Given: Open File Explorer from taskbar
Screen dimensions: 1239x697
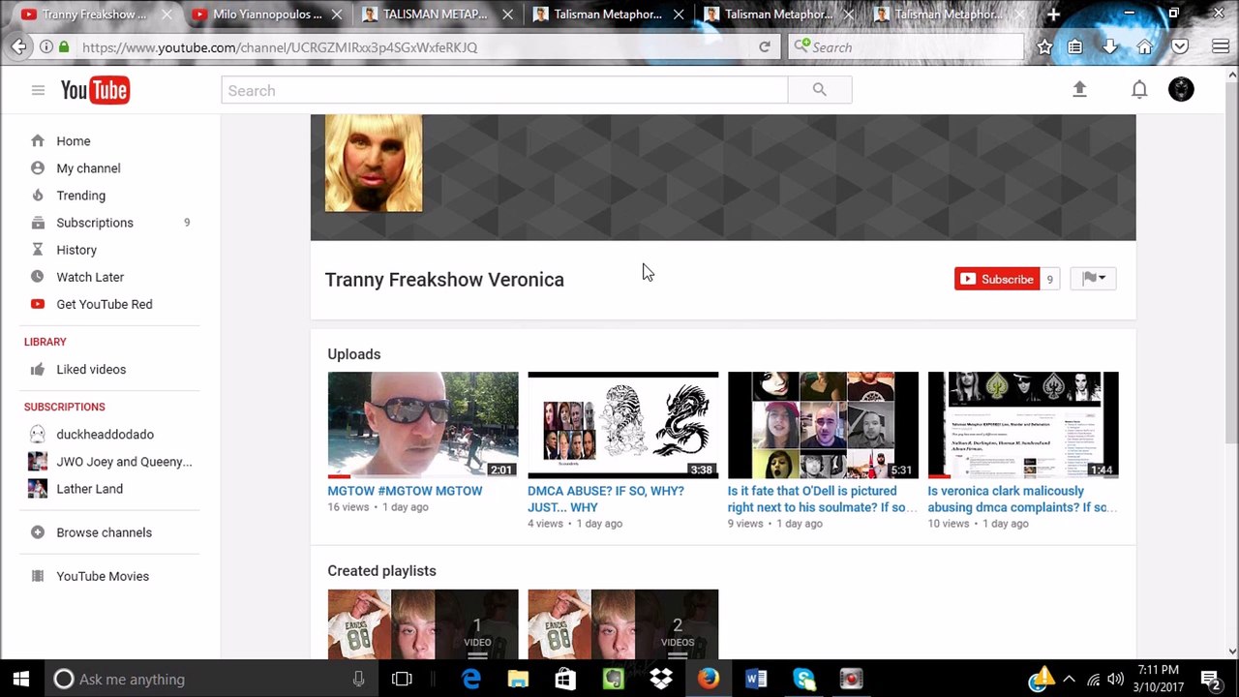Looking at the screenshot, I should pos(518,679).
